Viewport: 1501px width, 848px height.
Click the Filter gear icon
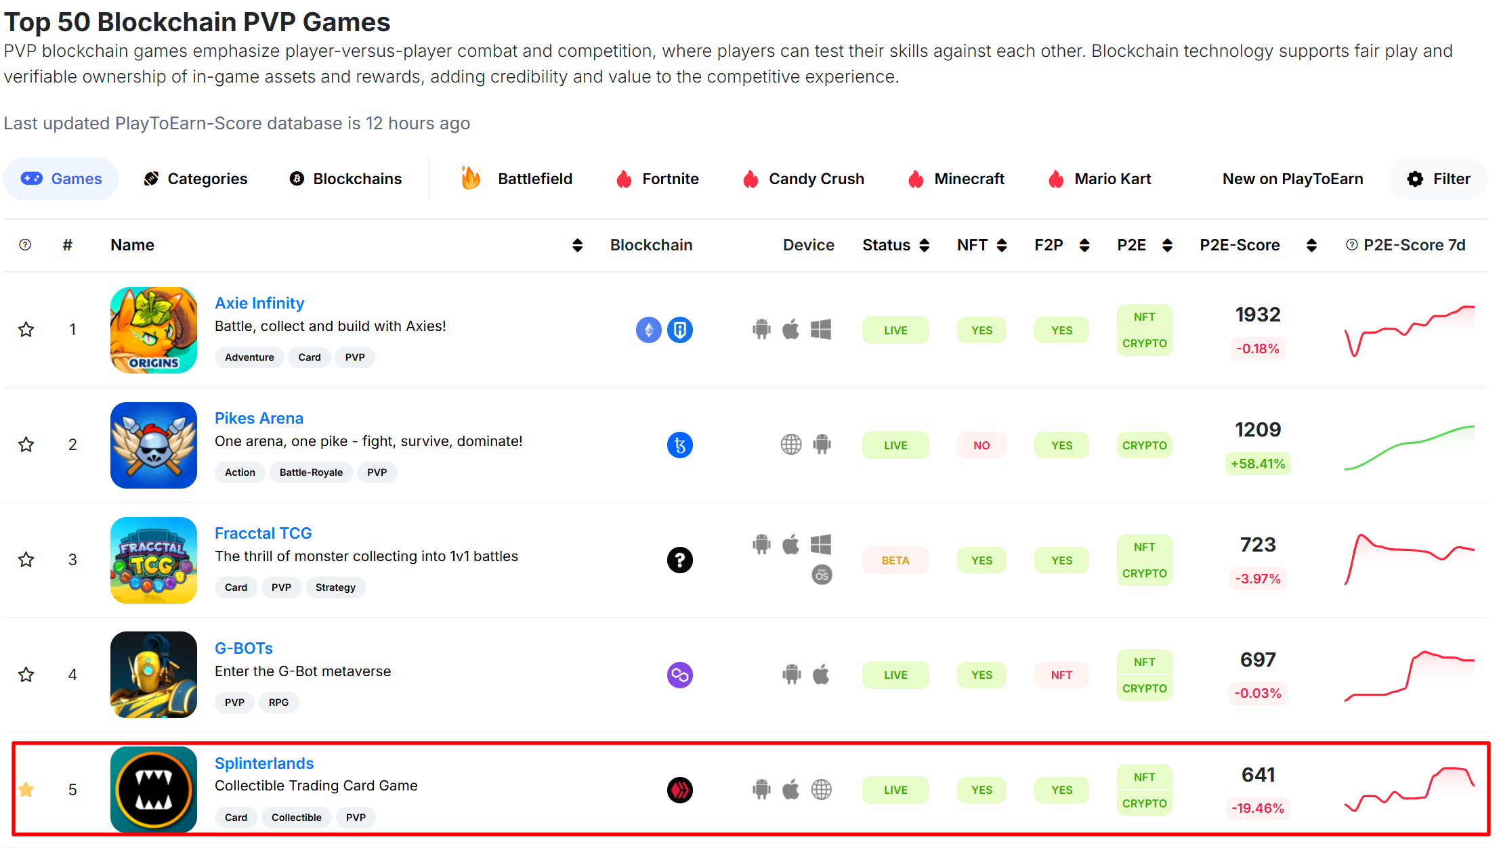(1415, 179)
